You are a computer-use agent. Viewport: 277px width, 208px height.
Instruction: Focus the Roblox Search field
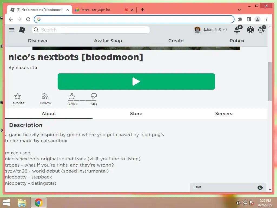coord(91,30)
